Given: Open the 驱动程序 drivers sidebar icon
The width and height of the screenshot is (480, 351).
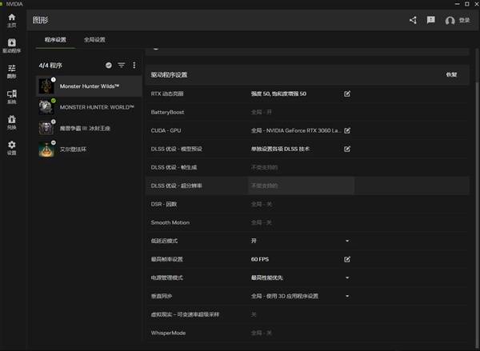Looking at the screenshot, I should coord(12,42).
